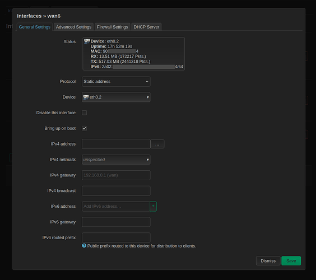Click into the IPv4 gateway field
This screenshot has height=280, width=316.
116,175
